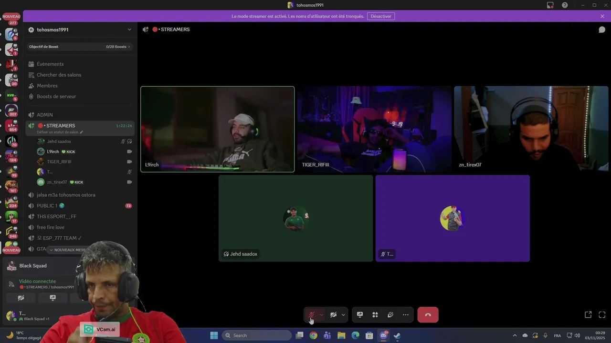
Task: Open microphone input options arrow
Action: coord(321,315)
